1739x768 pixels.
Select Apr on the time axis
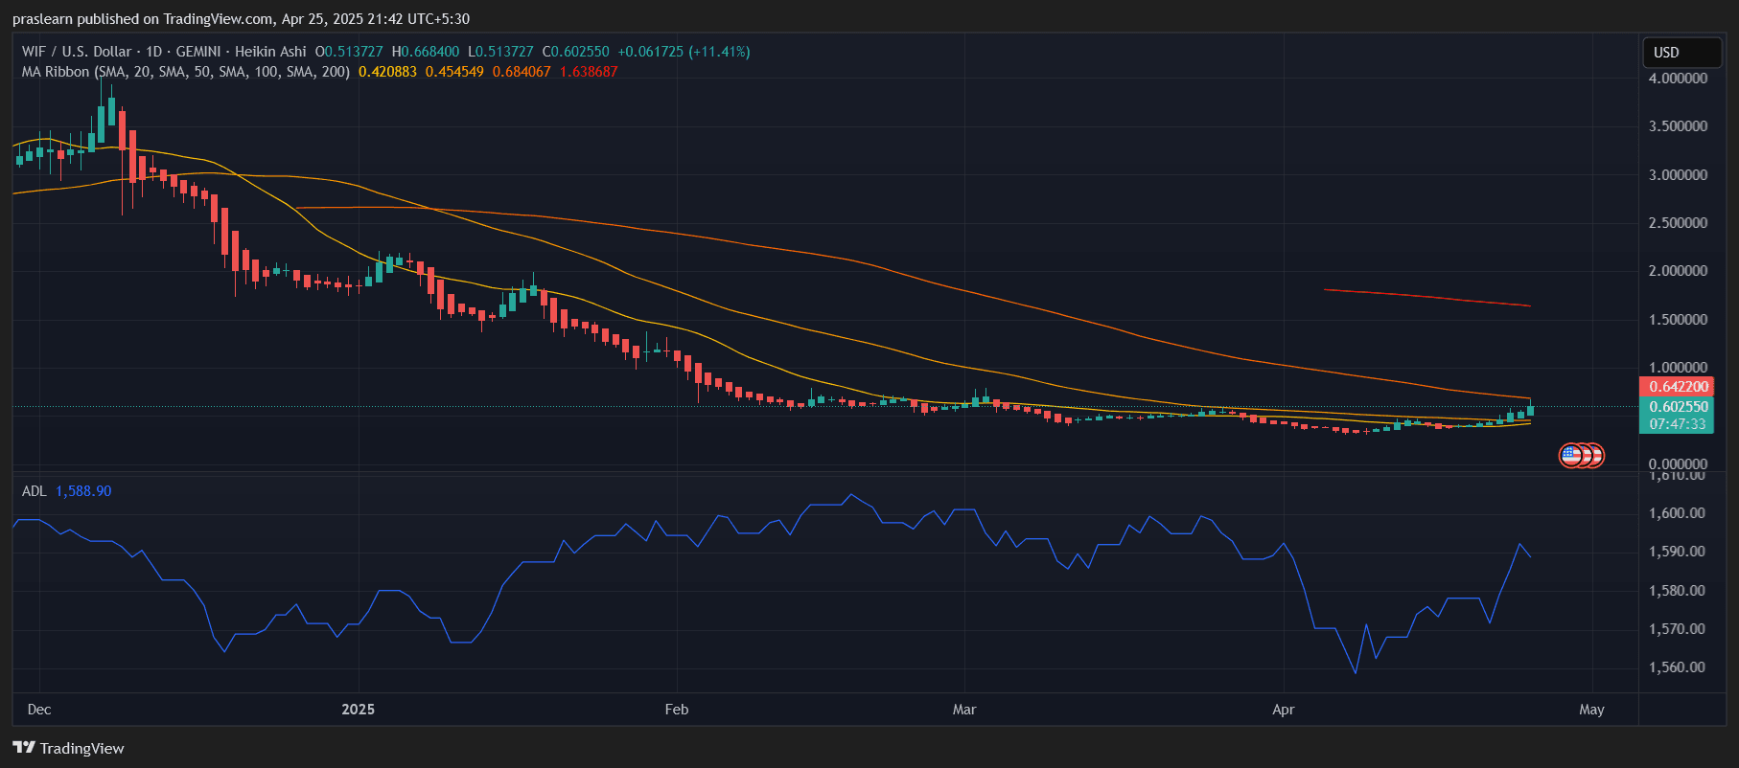(x=1283, y=710)
